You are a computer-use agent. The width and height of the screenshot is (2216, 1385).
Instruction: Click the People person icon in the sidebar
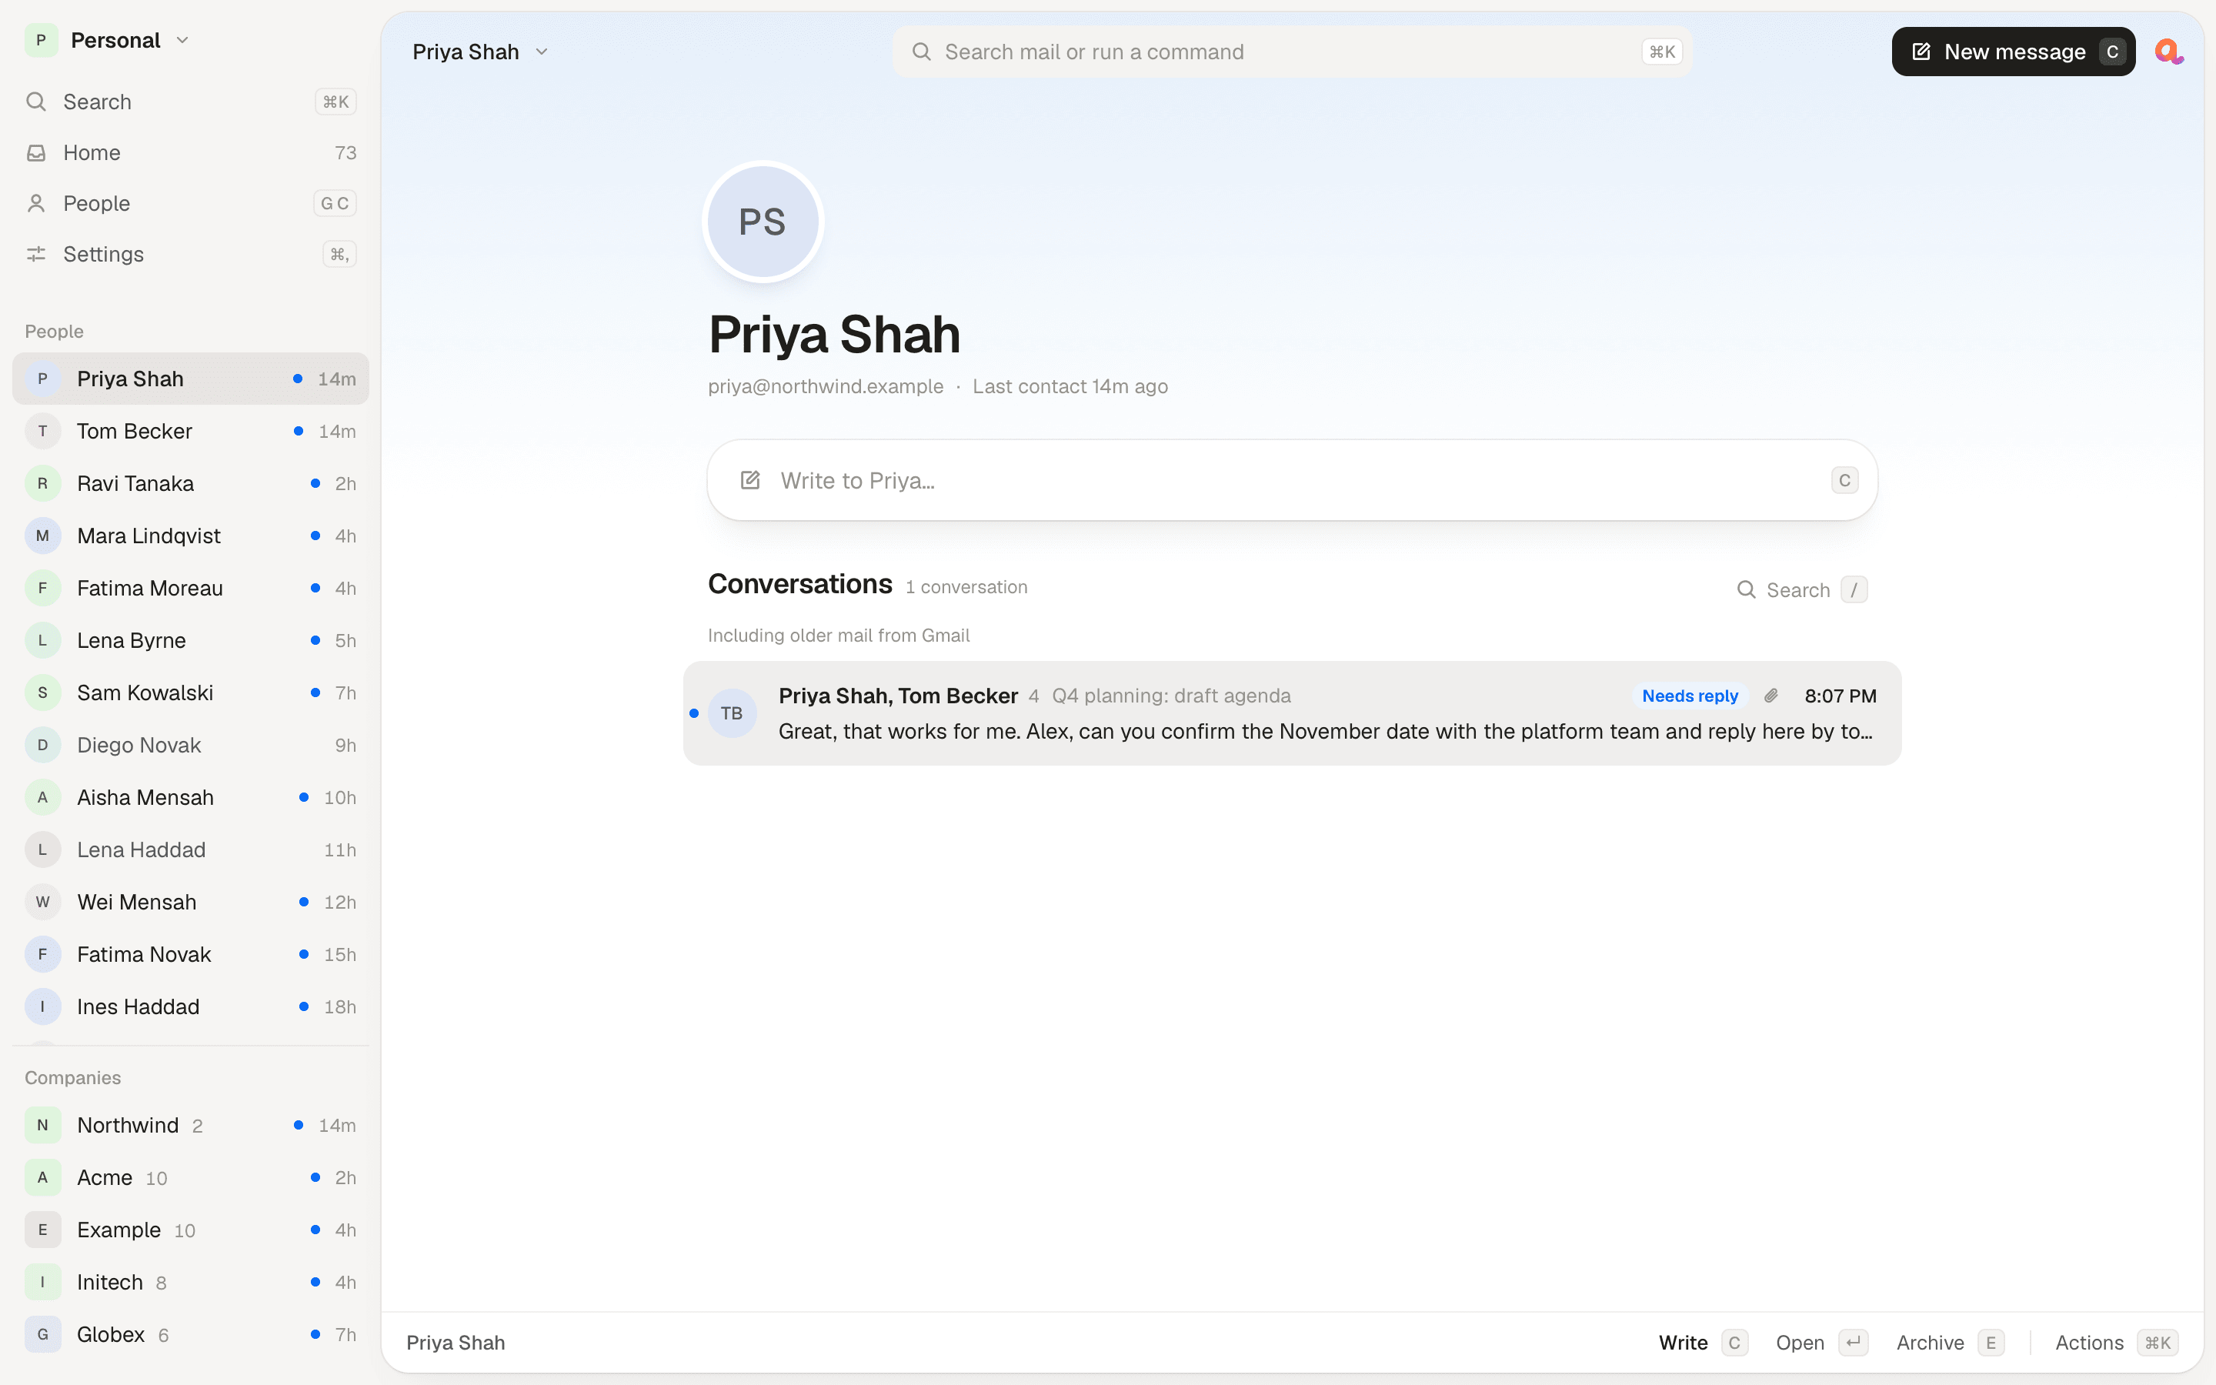point(37,203)
